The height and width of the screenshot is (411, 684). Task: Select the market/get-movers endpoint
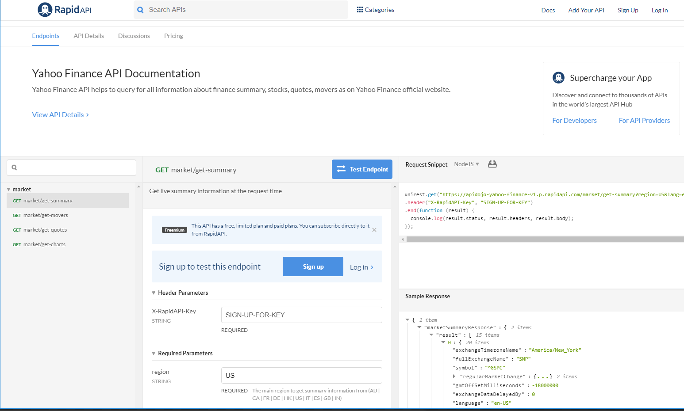tap(68, 215)
